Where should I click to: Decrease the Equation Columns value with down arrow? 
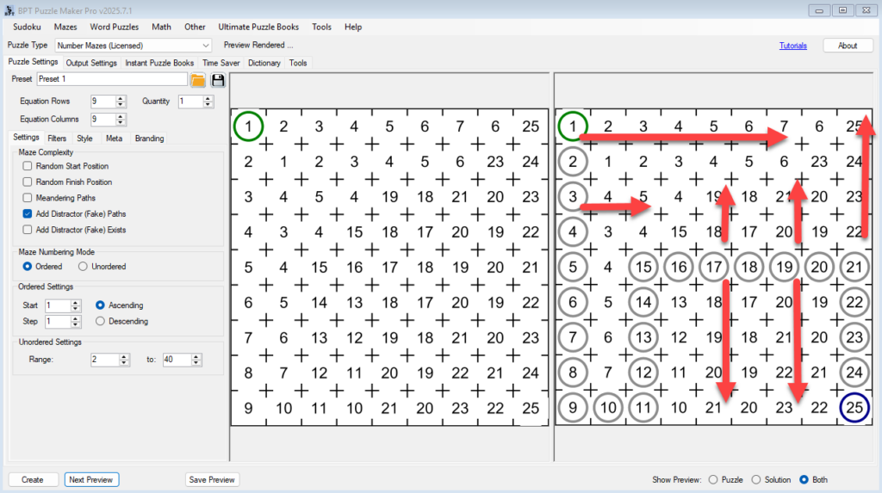121,123
